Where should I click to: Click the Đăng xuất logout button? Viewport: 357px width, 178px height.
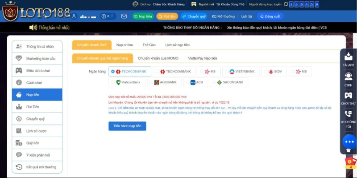(270, 16)
